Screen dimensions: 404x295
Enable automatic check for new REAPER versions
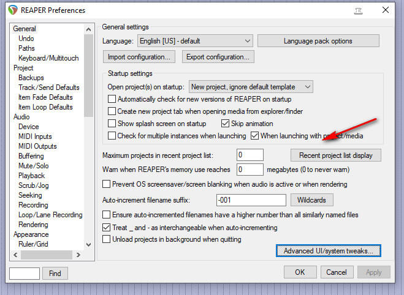(x=112, y=99)
